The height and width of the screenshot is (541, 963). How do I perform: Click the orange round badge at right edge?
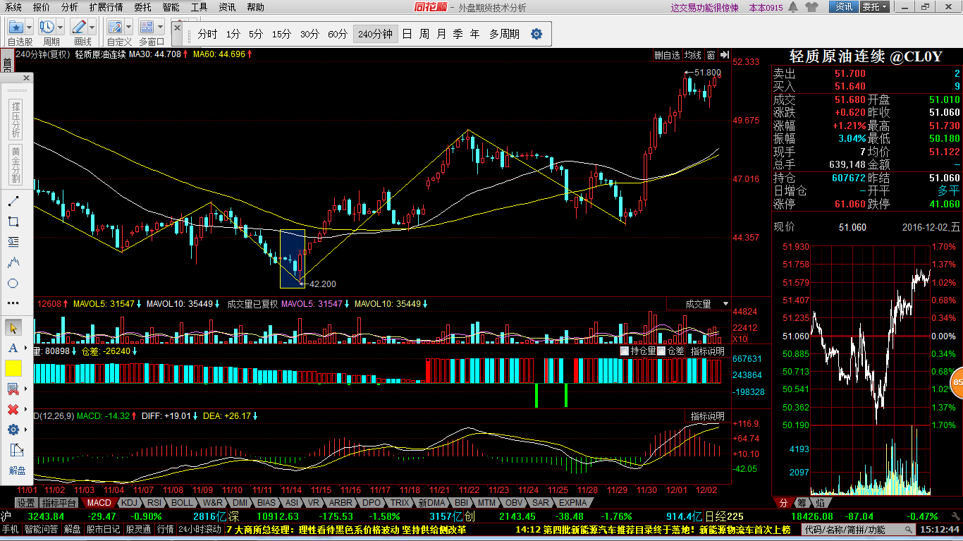click(957, 383)
